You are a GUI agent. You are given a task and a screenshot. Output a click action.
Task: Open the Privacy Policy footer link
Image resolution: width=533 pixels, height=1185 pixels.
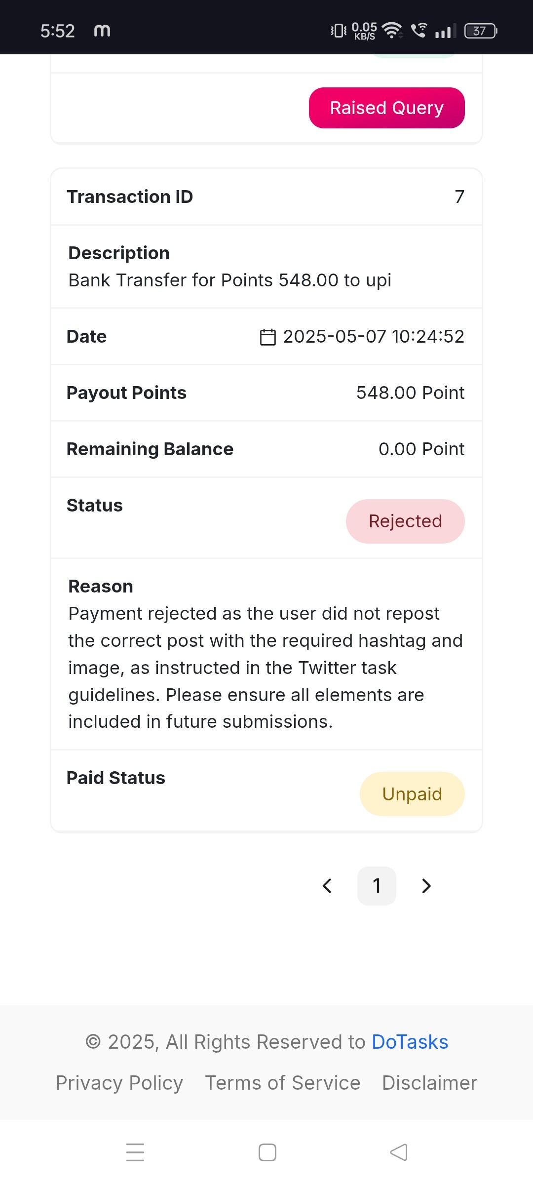pos(119,1083)
